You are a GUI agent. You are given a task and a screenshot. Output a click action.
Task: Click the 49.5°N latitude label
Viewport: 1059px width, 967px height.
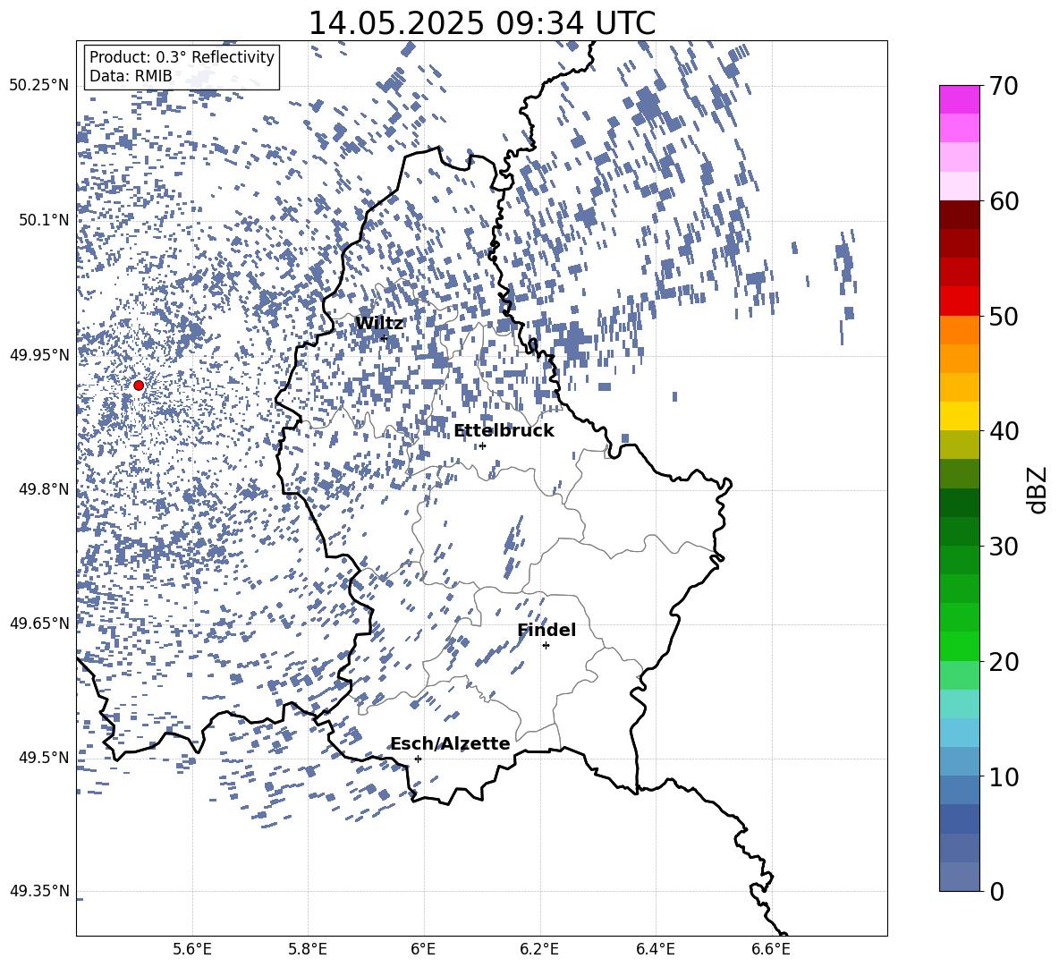(x=45, y=758)
